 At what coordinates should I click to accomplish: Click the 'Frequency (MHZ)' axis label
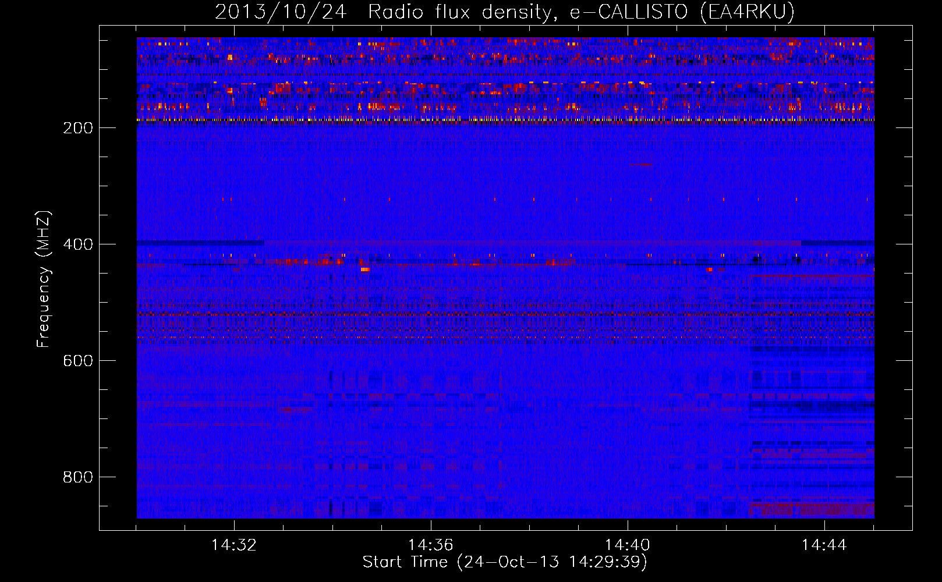(x=44, y=279)
